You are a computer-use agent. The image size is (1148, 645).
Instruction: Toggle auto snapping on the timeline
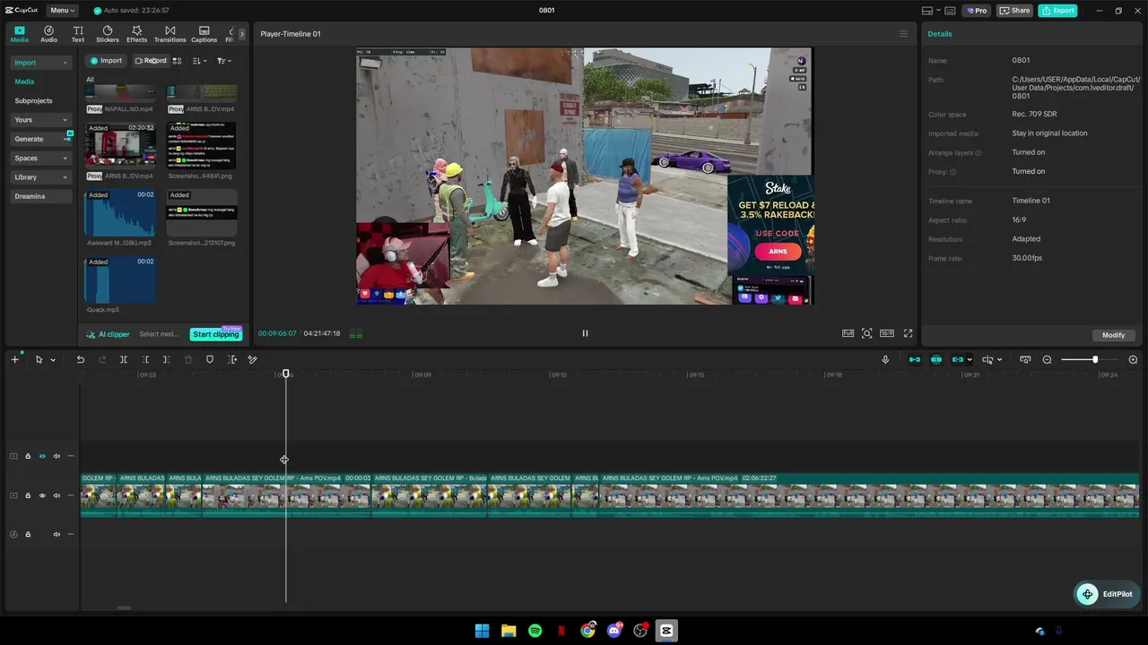click(x=935, y=359)
